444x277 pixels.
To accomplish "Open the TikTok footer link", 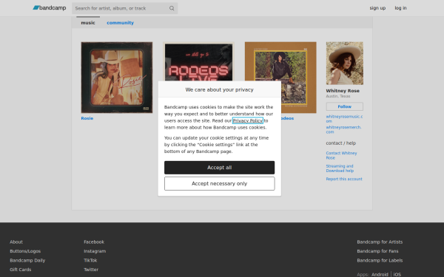I will click(x=90, y=260).
